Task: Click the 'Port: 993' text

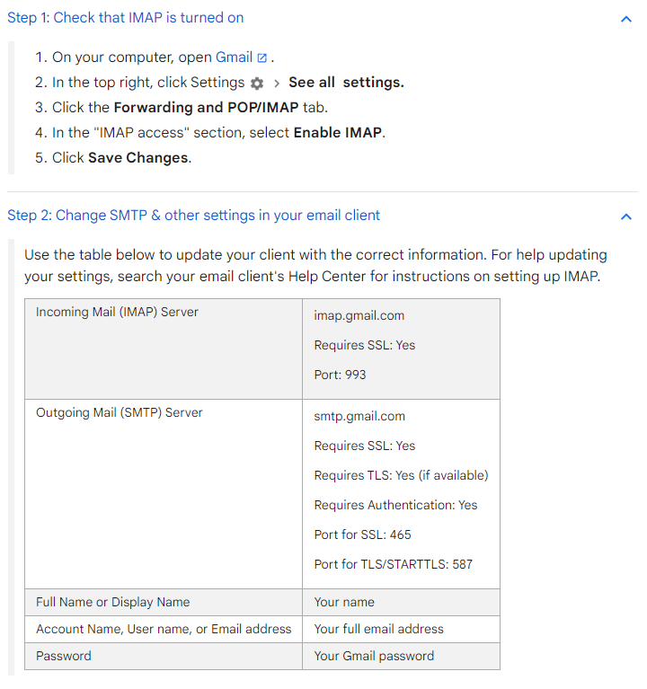Action: [340, 375]
